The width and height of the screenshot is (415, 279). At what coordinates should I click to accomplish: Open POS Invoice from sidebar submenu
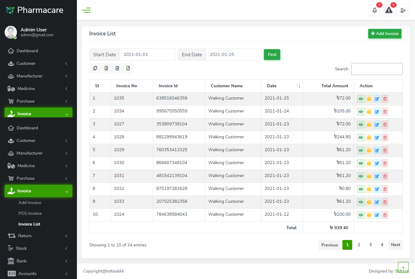point(30,213)
